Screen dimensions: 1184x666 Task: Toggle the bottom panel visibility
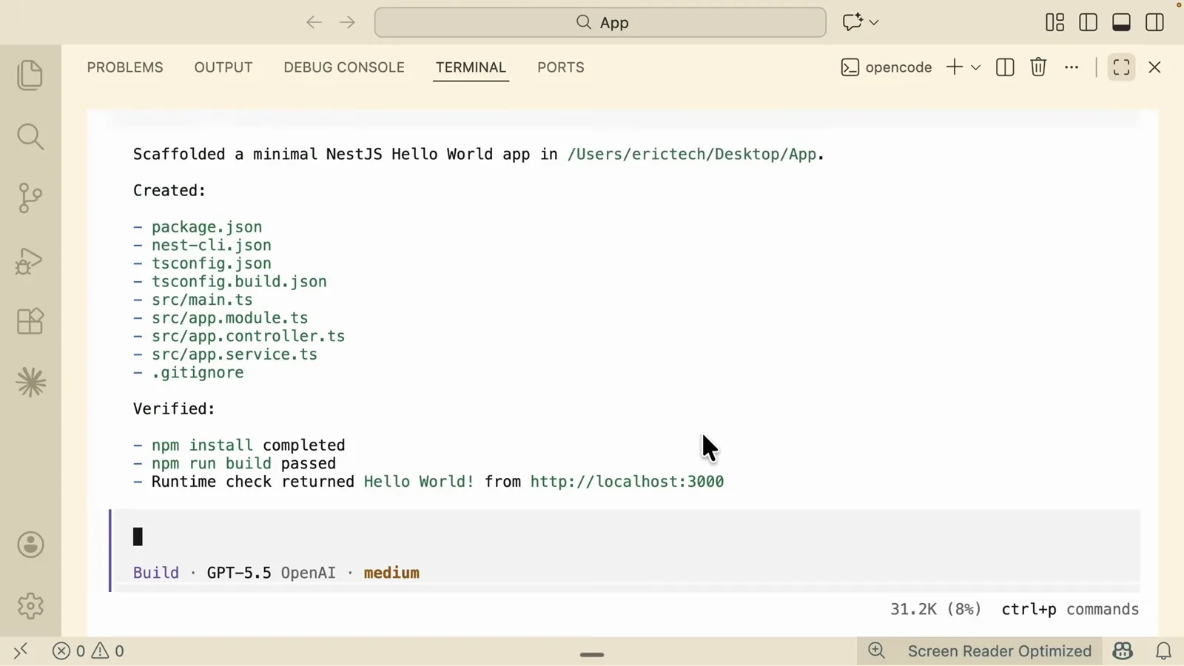[x=1122, y=22]
